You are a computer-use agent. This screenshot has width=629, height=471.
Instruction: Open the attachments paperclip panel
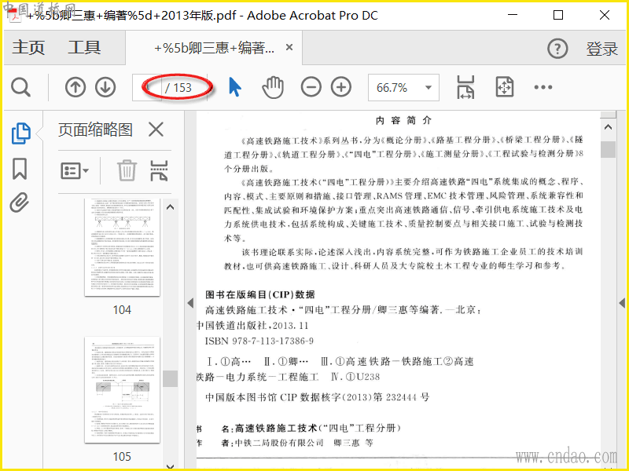tap(20, 203)
